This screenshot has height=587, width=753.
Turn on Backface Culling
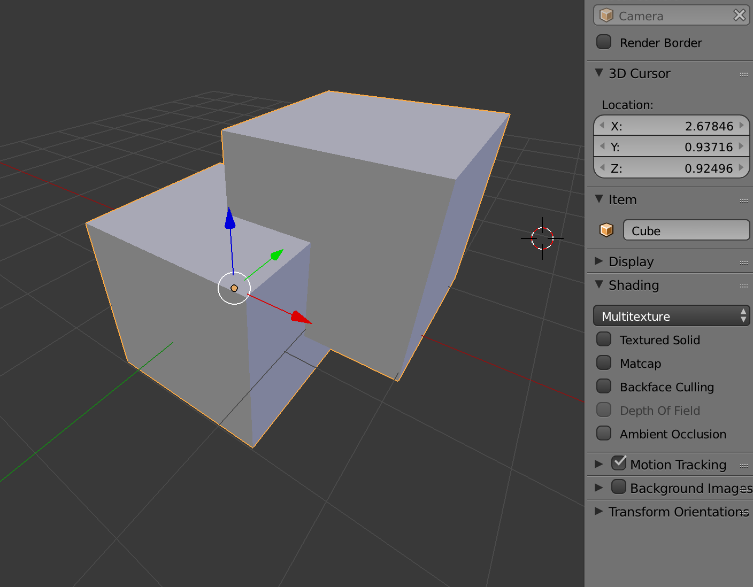pyautogui.click(x=603, y=386)
